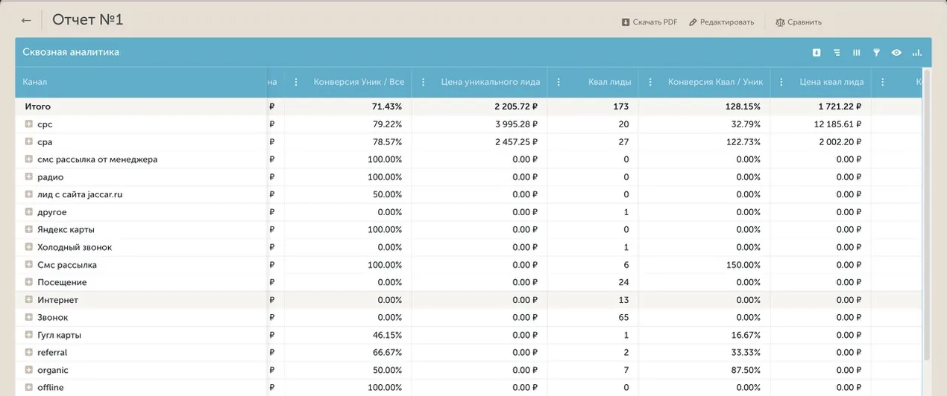Open the Квал лиды column menu dots
The image size is (947, 396).
[559, 83]
